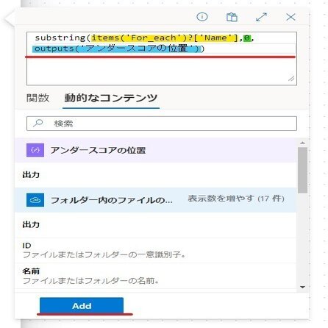Image resolution: width=328 pixels, height=328 pixels.
Task: Click the scrollbar down arrow in the content list
Action: pos(303,287)
